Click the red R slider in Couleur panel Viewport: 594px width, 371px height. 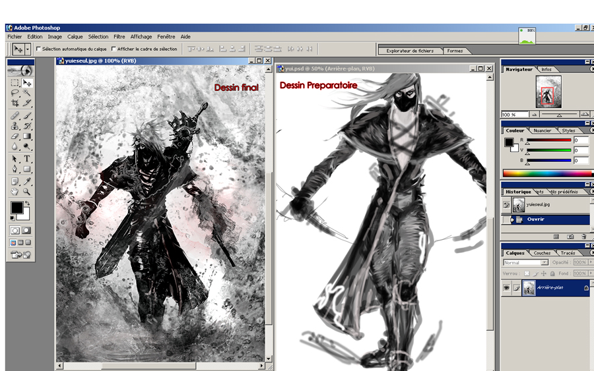coord(549,140)
